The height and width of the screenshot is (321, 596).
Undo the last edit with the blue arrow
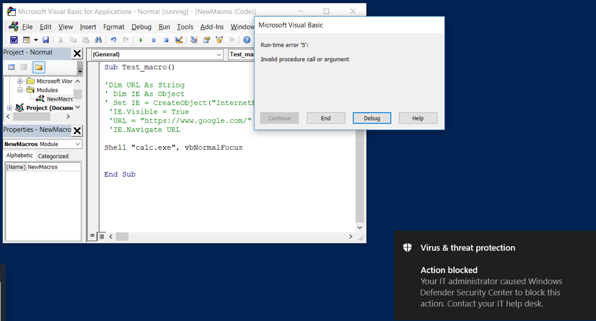tap(113, 40)
